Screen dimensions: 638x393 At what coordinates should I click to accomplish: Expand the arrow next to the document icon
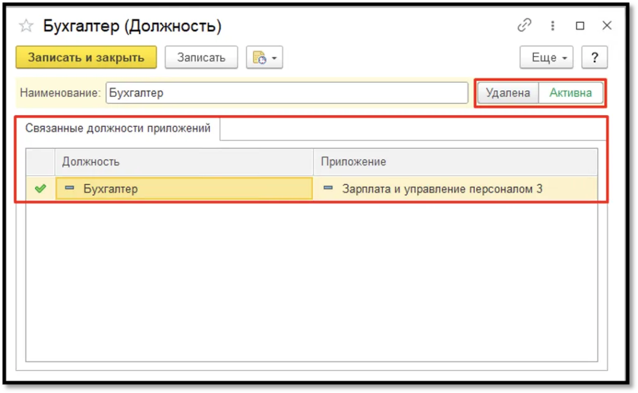point(272,57)
